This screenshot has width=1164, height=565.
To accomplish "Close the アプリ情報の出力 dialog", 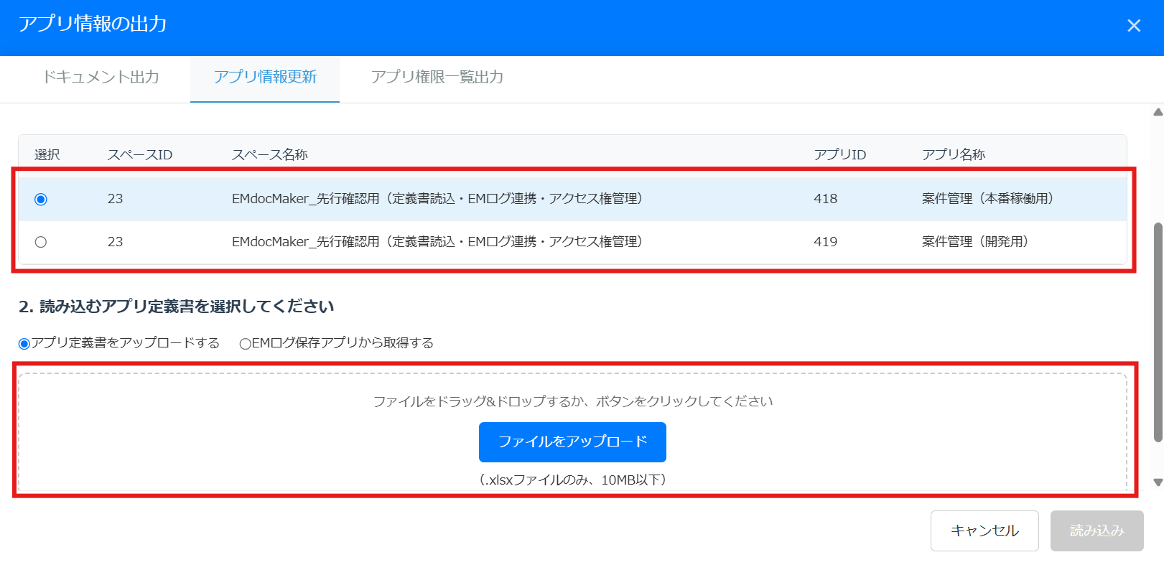I will tap(1134, 26).
